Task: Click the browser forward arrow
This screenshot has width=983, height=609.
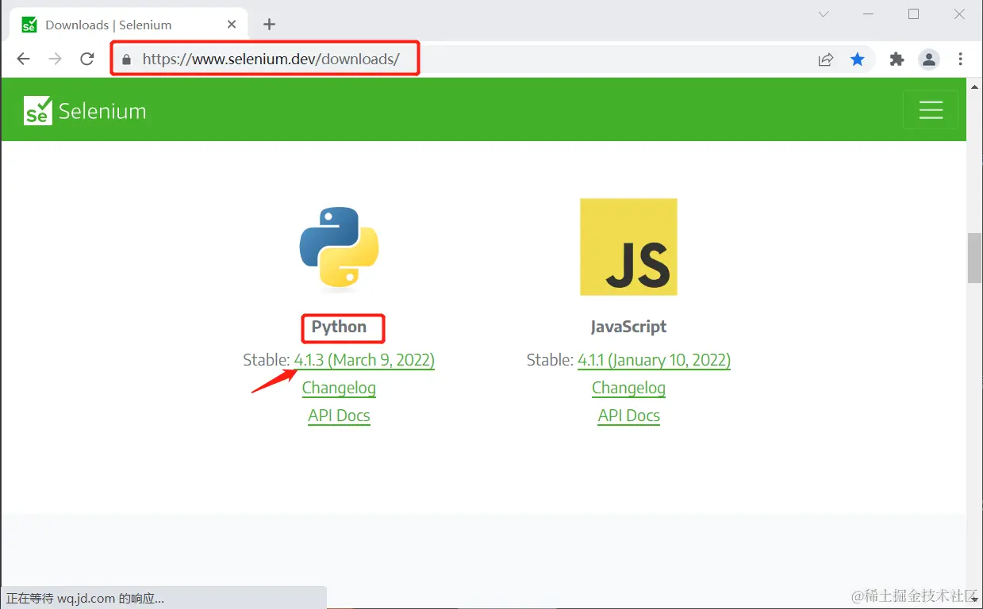Action: [55, 59]
